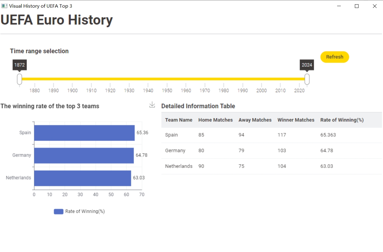
Task: Click the Spain axis label in chart
Action: tap(25, 133)
